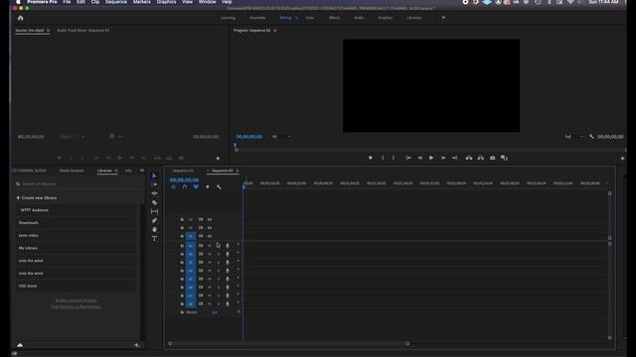The width and height of the screenshot is (636, 357).
Task: Select the Type tool
Action: coord(154,238)
